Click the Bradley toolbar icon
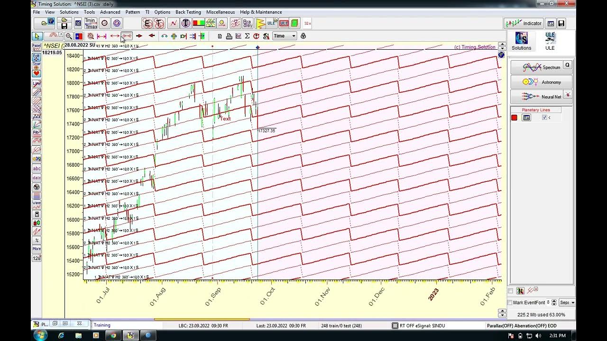The height and width of the screenshot is (341, 607). pyautogui.click(x=247, y=23)
